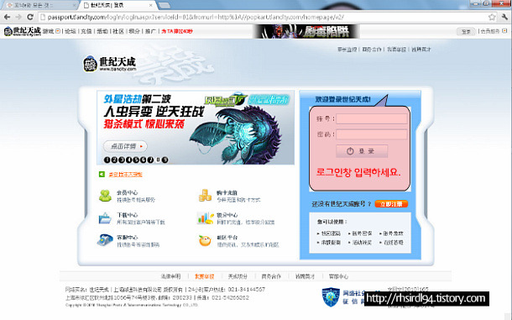The image size is (512, 320).
Task: Click the alien monster promotional banner image
Action: click(x=196, y=128)
